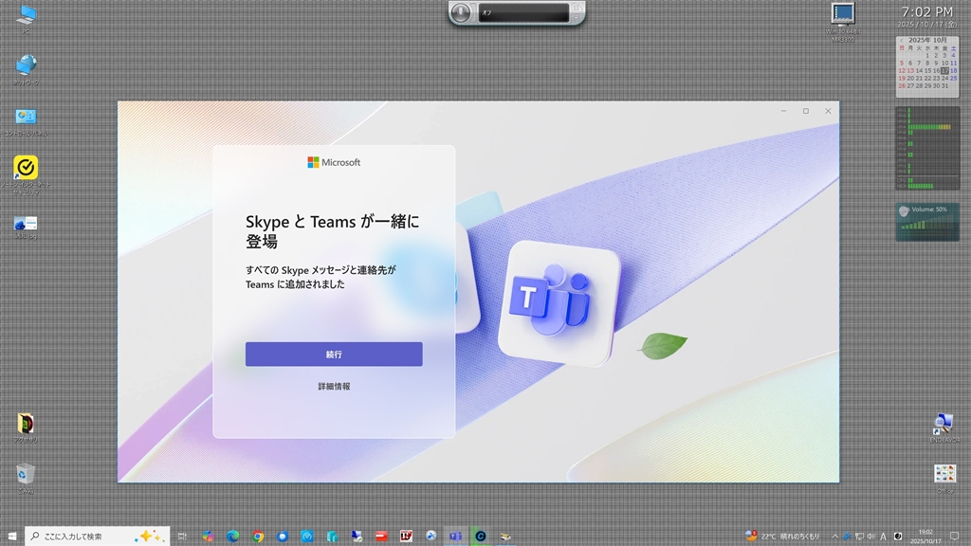Go to previous month in calendar gadget

click(902, 40)
